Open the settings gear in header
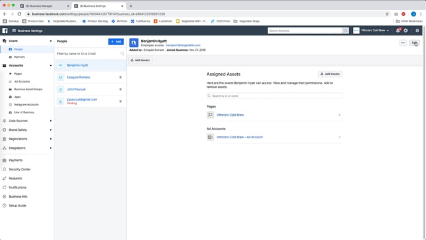This screenshot has height=240, width=426. [406, 30]
